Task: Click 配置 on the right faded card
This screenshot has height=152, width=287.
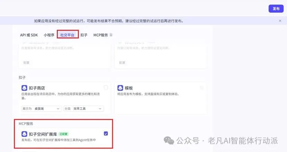Action: 122,63
